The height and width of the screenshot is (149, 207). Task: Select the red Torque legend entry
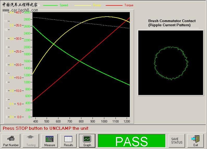(x=129, y=5)
